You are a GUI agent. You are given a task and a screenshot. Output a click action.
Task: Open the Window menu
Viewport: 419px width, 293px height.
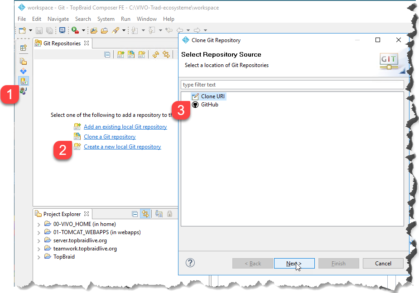coord(147,19)
